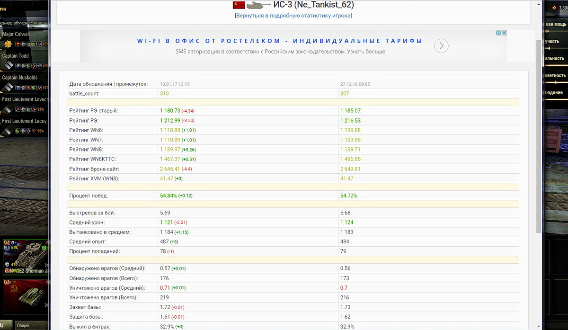Close the Rostelecom ad banner
Screen dimensions: 568x330
pos(504,33)
